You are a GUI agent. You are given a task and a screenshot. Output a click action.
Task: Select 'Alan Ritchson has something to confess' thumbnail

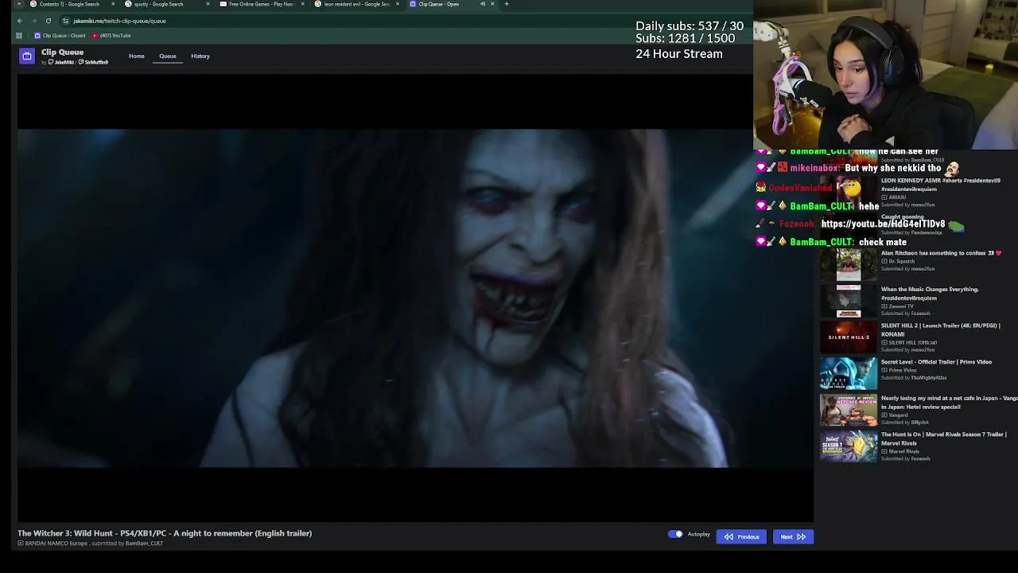pyautogui.click(x=848, y=264)
